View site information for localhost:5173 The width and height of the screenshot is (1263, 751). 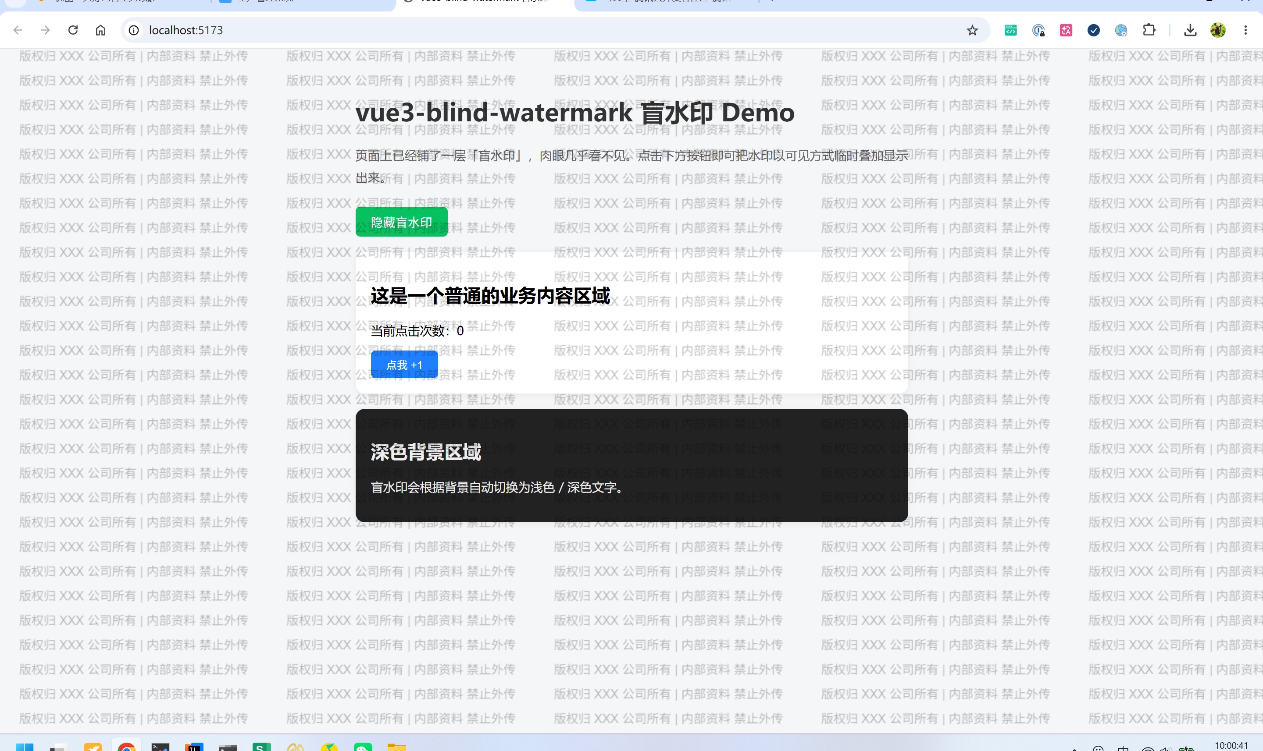[134, 30]
